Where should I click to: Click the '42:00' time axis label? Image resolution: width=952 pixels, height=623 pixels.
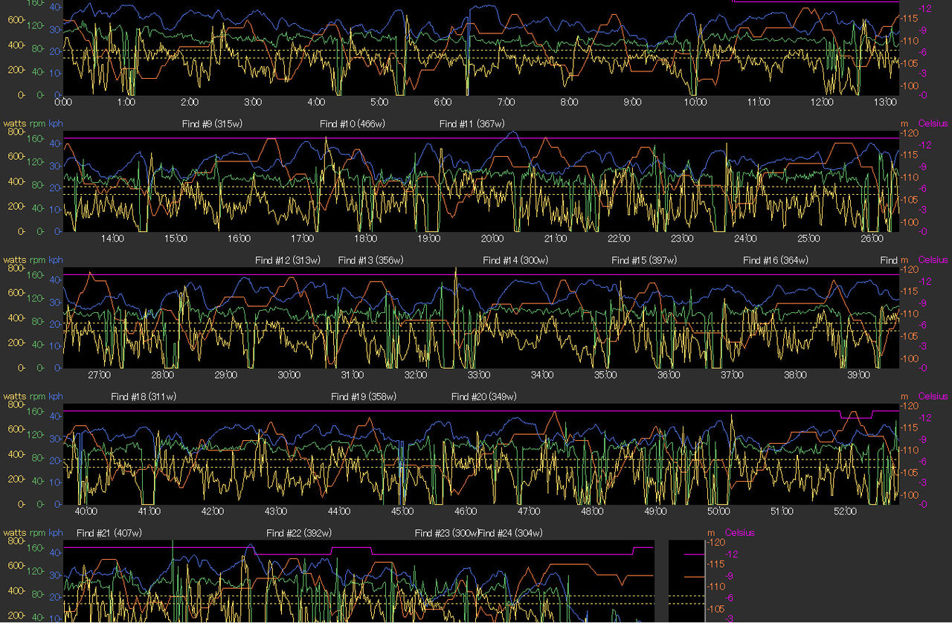point(212,512)
